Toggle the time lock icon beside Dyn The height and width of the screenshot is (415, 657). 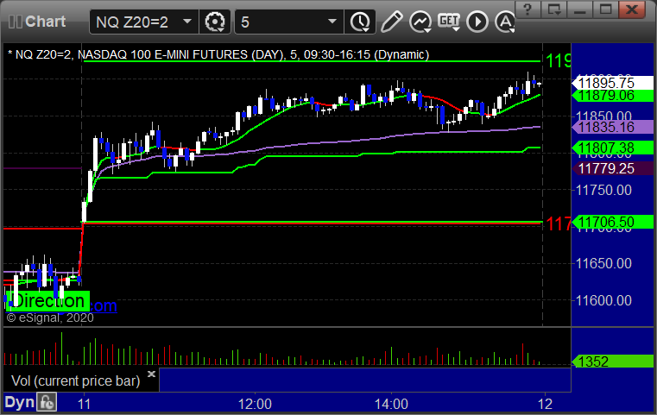point(47,402)
